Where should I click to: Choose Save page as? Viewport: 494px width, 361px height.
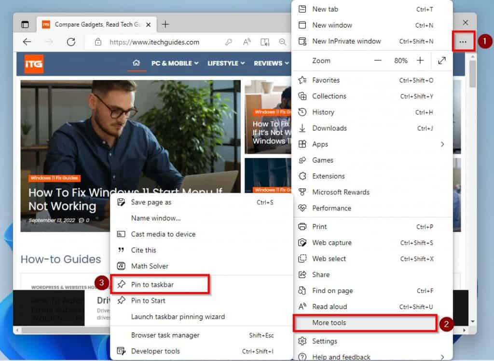point(202,202)
